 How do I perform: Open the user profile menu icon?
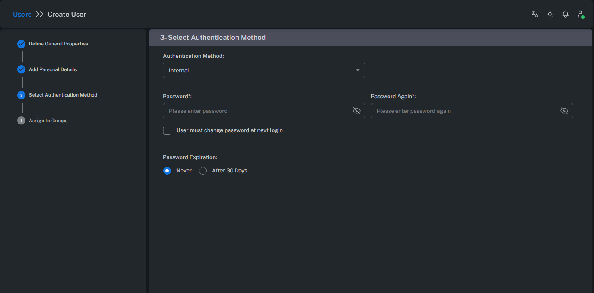(580, 14)
